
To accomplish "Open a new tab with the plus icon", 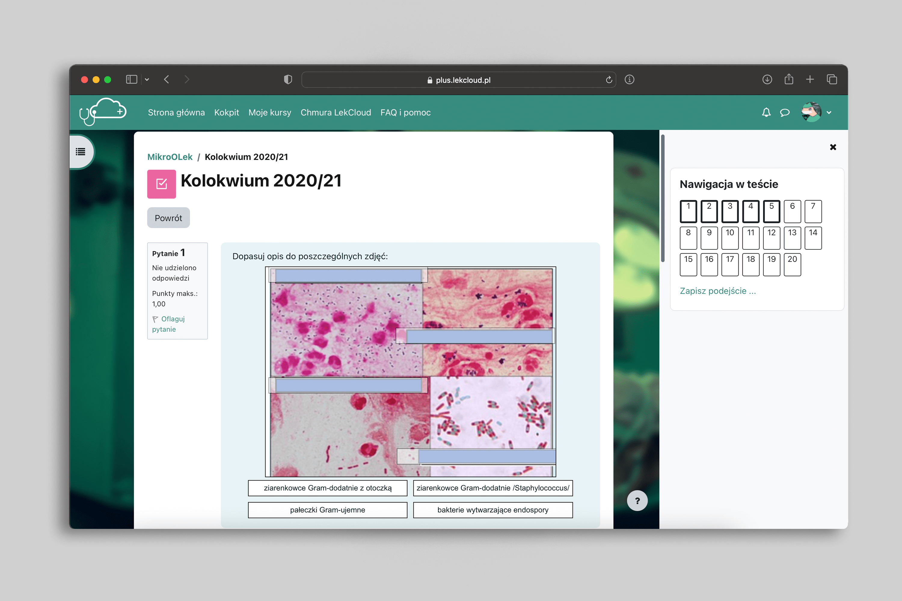I will [810, 79].
